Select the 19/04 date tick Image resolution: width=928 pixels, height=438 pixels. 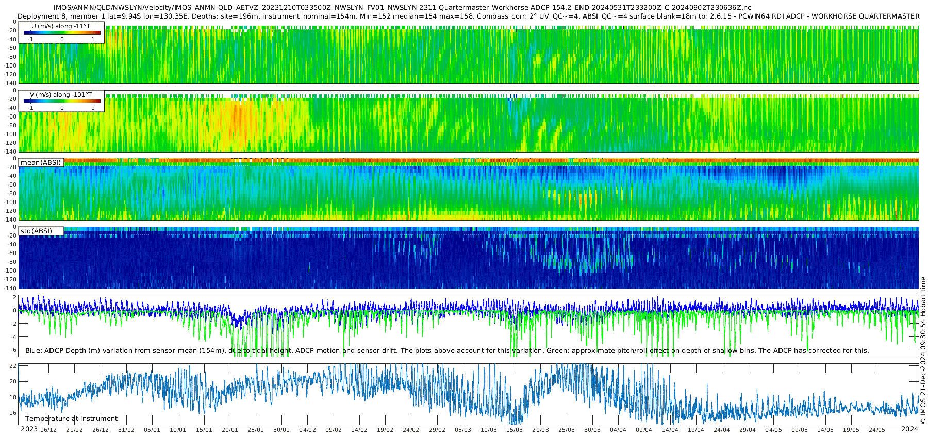point(696,430)
